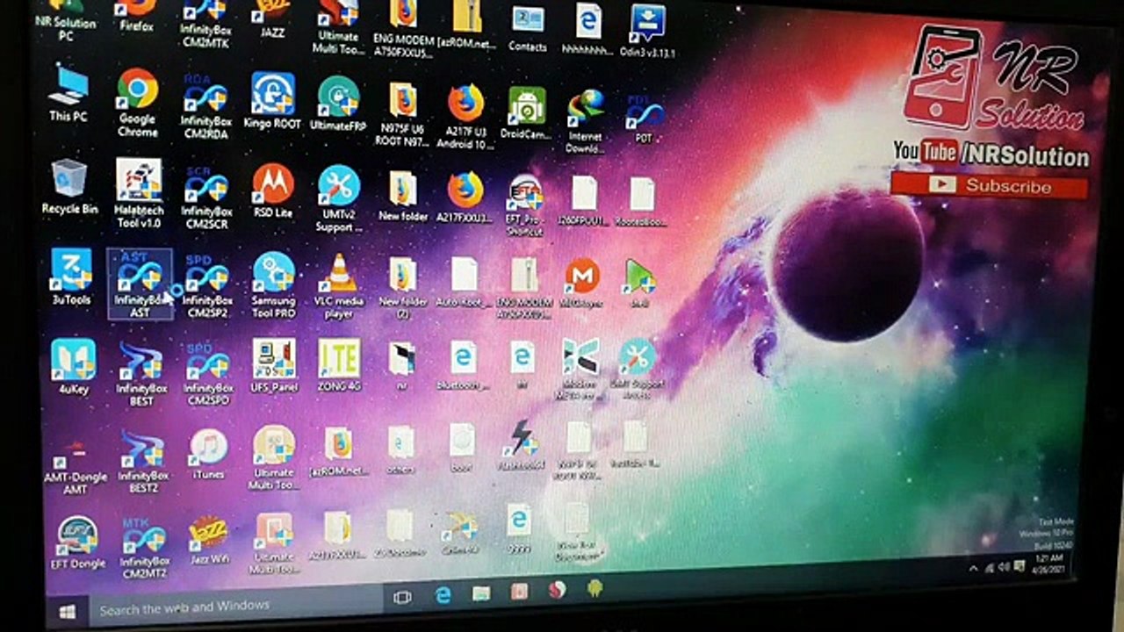Open VLC media player shortcut

tap(339, 286)
